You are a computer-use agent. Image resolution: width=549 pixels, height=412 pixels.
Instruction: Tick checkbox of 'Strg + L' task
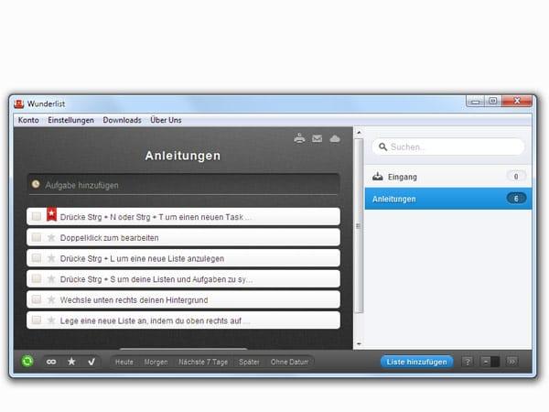click(x=37, y=258)
